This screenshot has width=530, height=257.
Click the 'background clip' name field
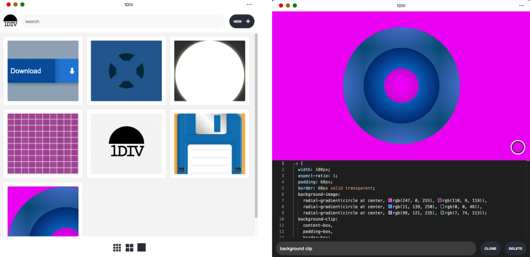pyautogui.click(x=375, y=249)
